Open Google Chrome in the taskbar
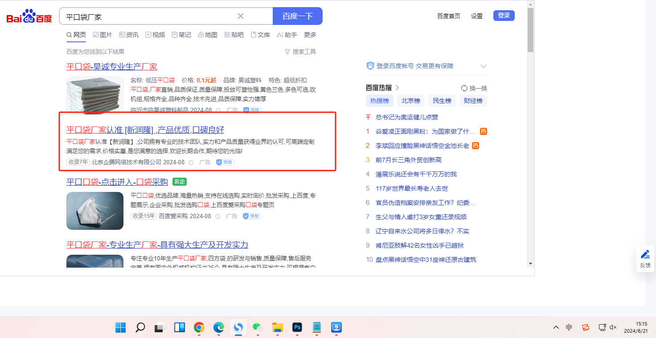656x338 pixels. pyautogui.click(x=199, y=328)
